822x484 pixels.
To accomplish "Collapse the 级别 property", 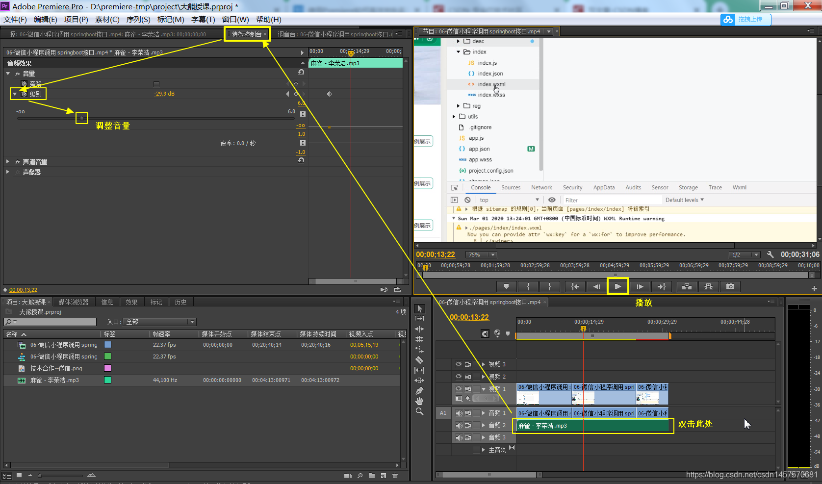I will 15,94.
